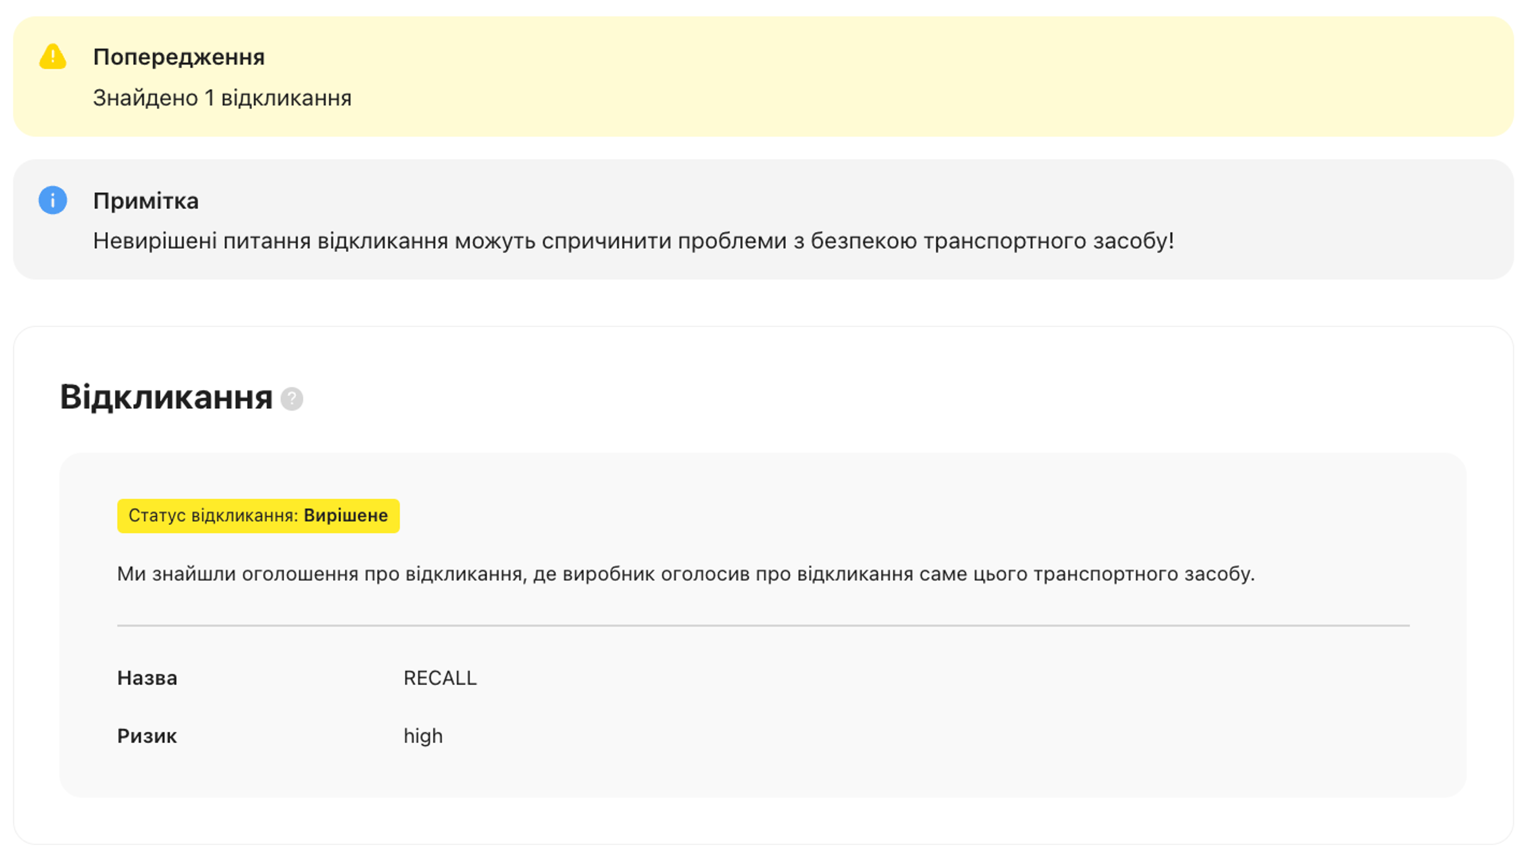
Task: Click the RECALL value
Action: tap(440, 678)
